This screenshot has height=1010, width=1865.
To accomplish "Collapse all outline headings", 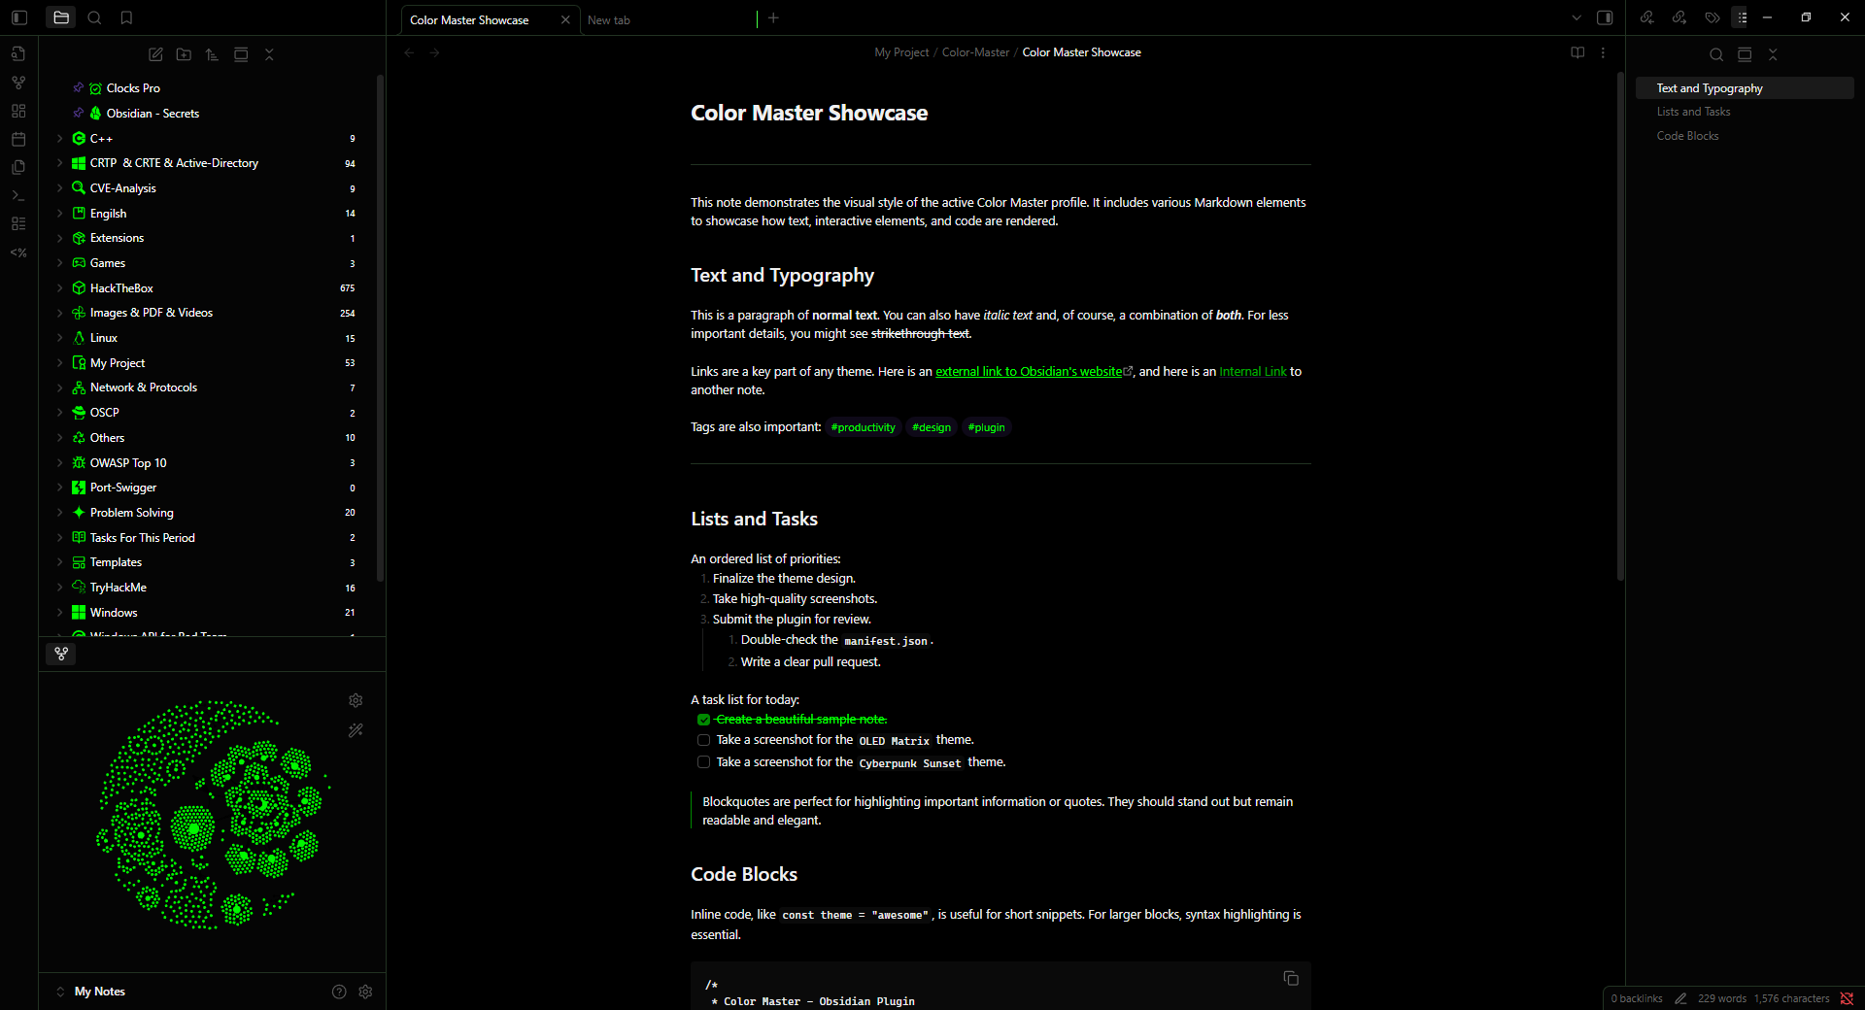I will [1773, 54].
